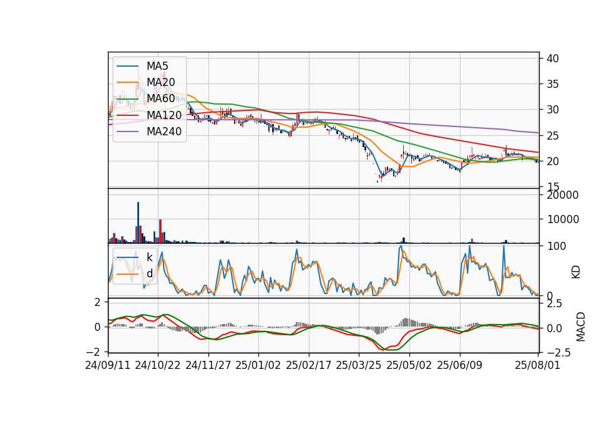599x430 pixels.
Task: Click the 25/08/01 date label
Action: click(538, 365)
